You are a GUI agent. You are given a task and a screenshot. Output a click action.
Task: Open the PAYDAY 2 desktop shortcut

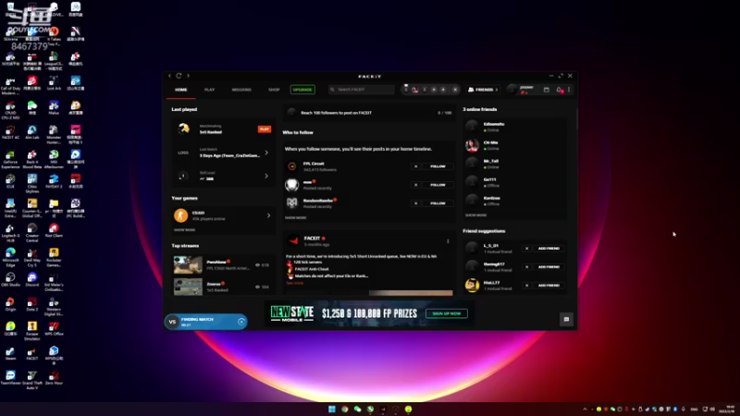coord(54,181)
